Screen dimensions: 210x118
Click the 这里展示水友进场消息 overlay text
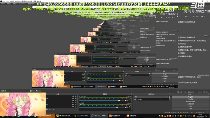pyautogui.click(x=186, y=22)
